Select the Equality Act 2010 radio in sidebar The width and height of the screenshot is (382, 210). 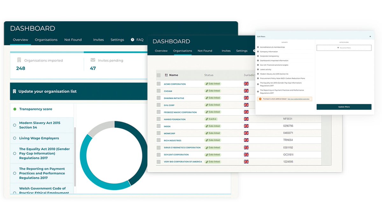(15, 153)
